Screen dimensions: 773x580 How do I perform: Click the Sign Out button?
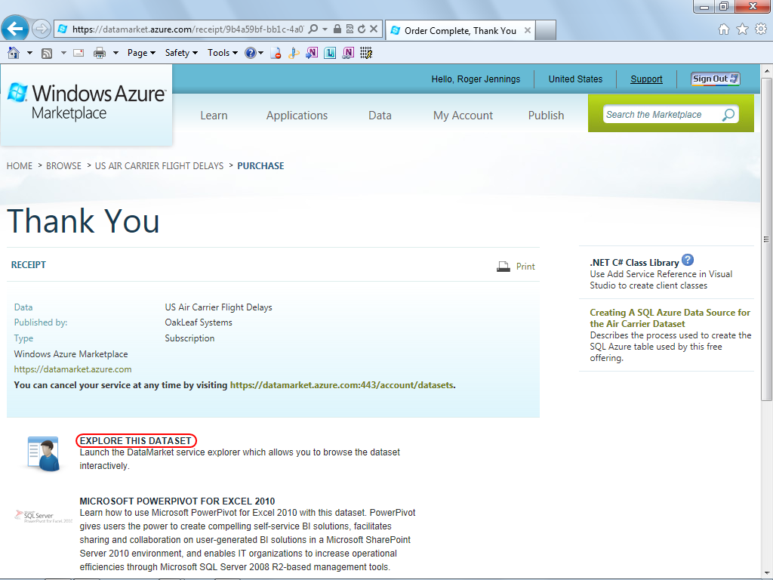coord(716,79)
